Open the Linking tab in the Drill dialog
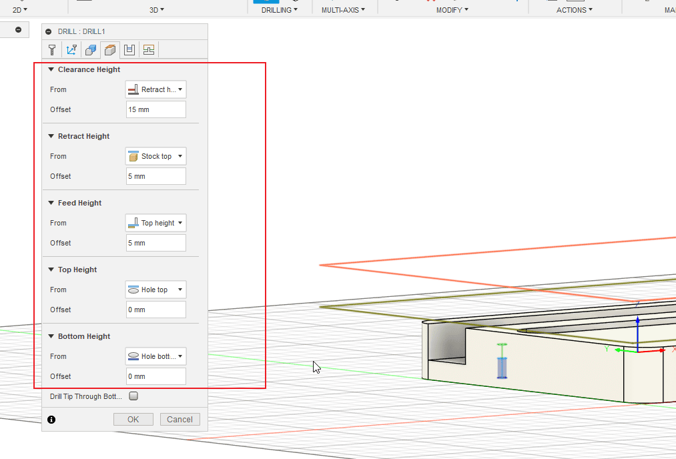Viewport: 676px width, 459px height. pos(149,50)
